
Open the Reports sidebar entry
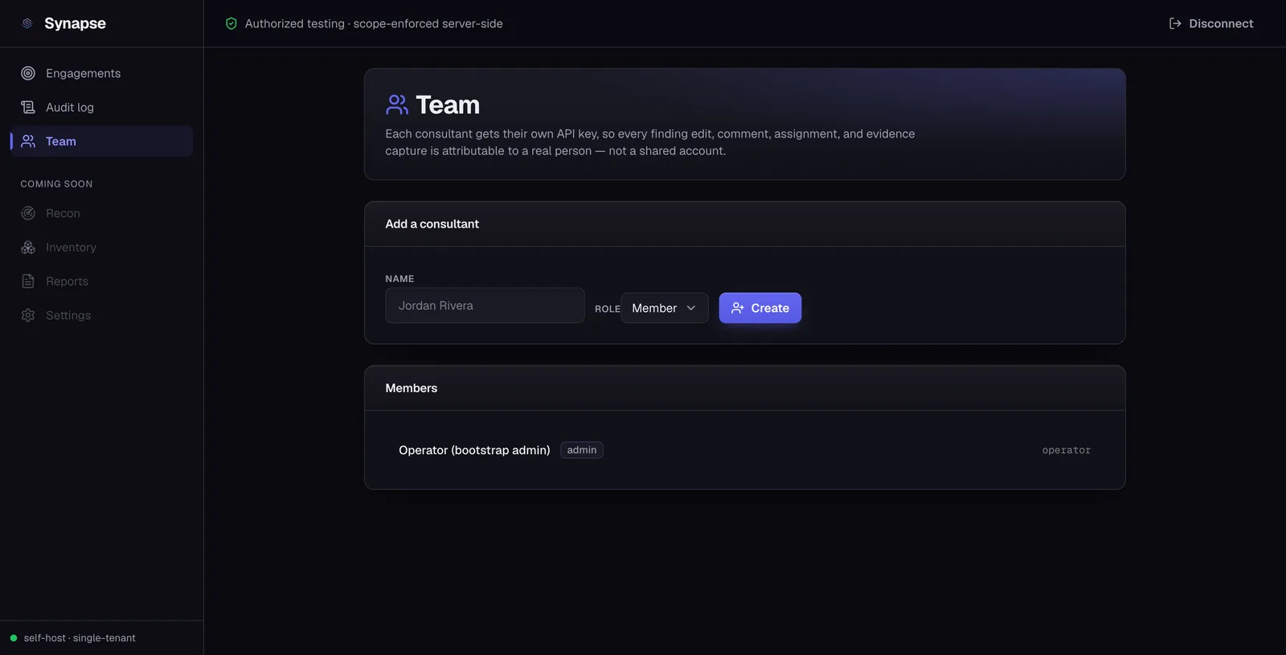[101, 281]
